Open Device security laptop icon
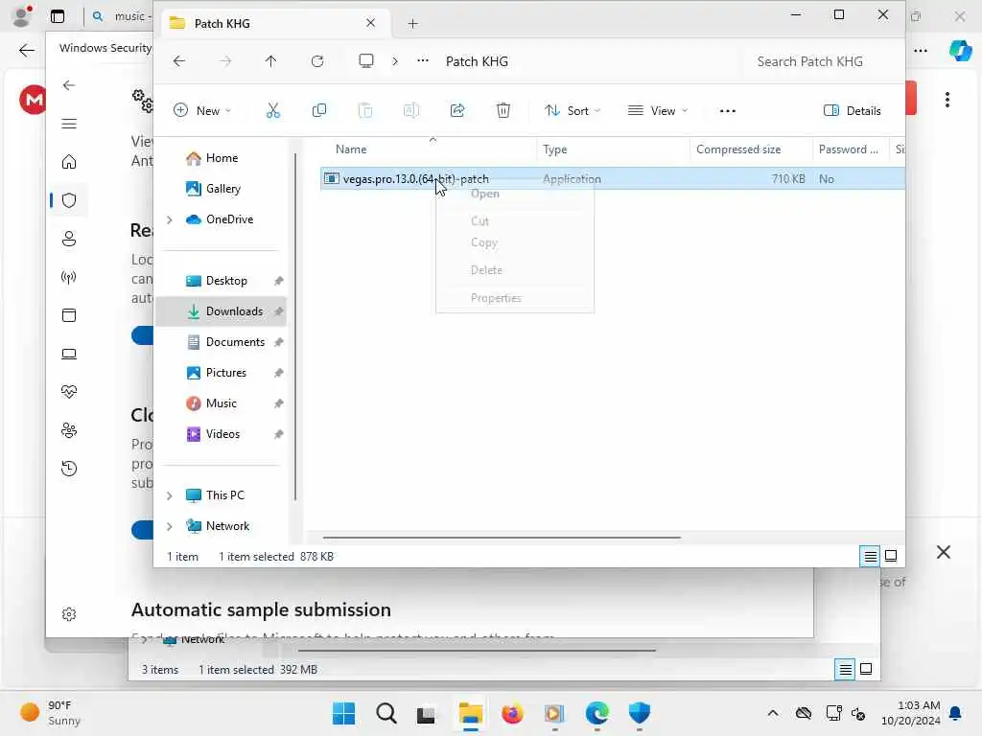982x736 pixels. click(69, 354)
